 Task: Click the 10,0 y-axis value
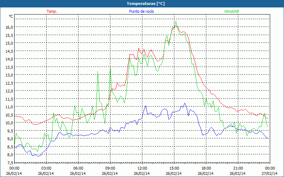(x=10, y=122)
